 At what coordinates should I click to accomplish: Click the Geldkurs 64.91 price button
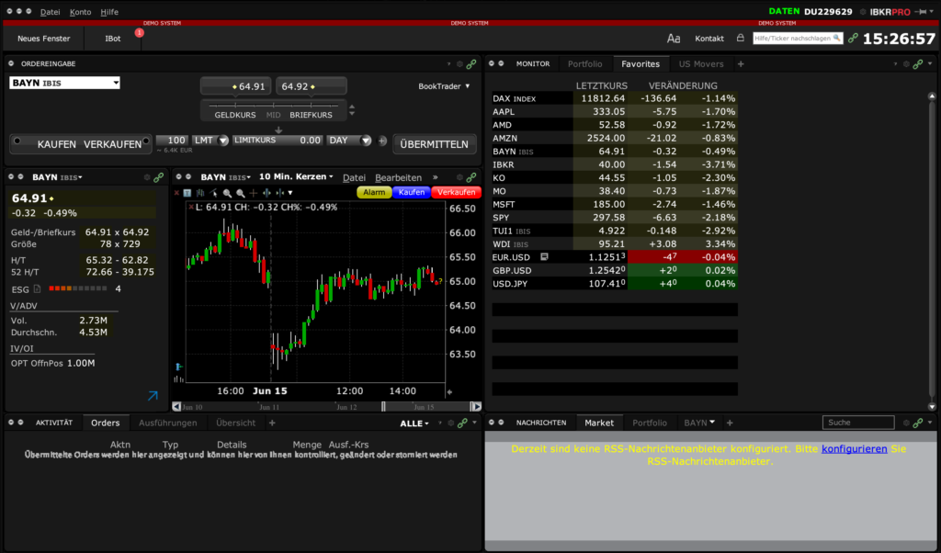click(236, 86)
